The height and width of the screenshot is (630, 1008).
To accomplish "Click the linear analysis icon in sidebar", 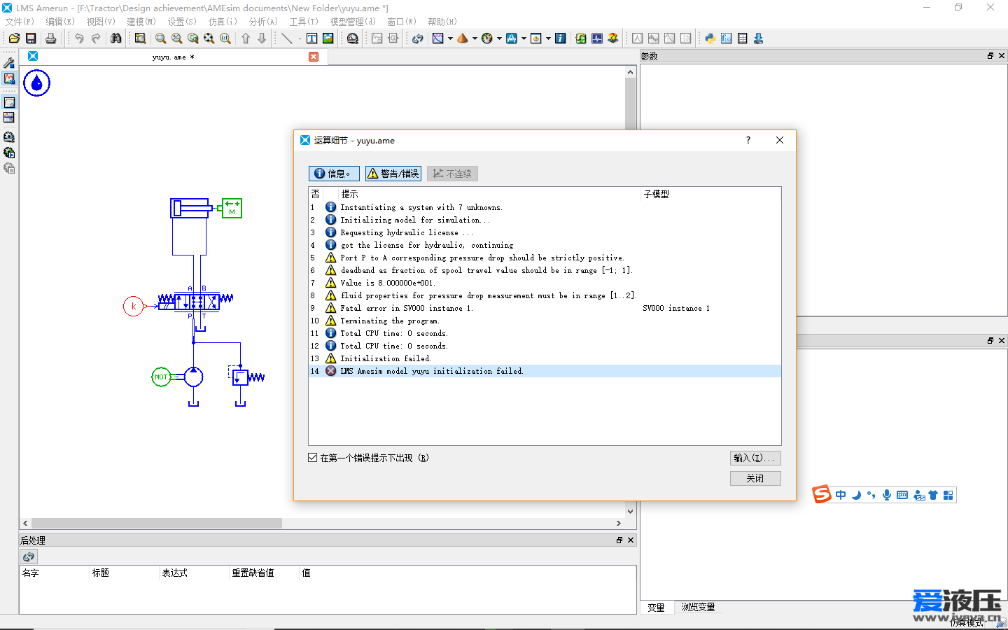I will pos(9,118).
